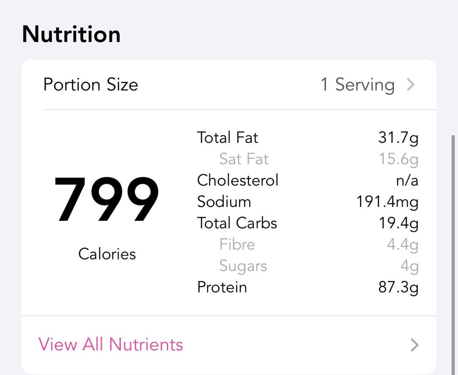The height and width of the screenshot is (375, 458).
Task: Tap the Fibre sub-row label
Action: pyautogui.click(x=237, y=244)
